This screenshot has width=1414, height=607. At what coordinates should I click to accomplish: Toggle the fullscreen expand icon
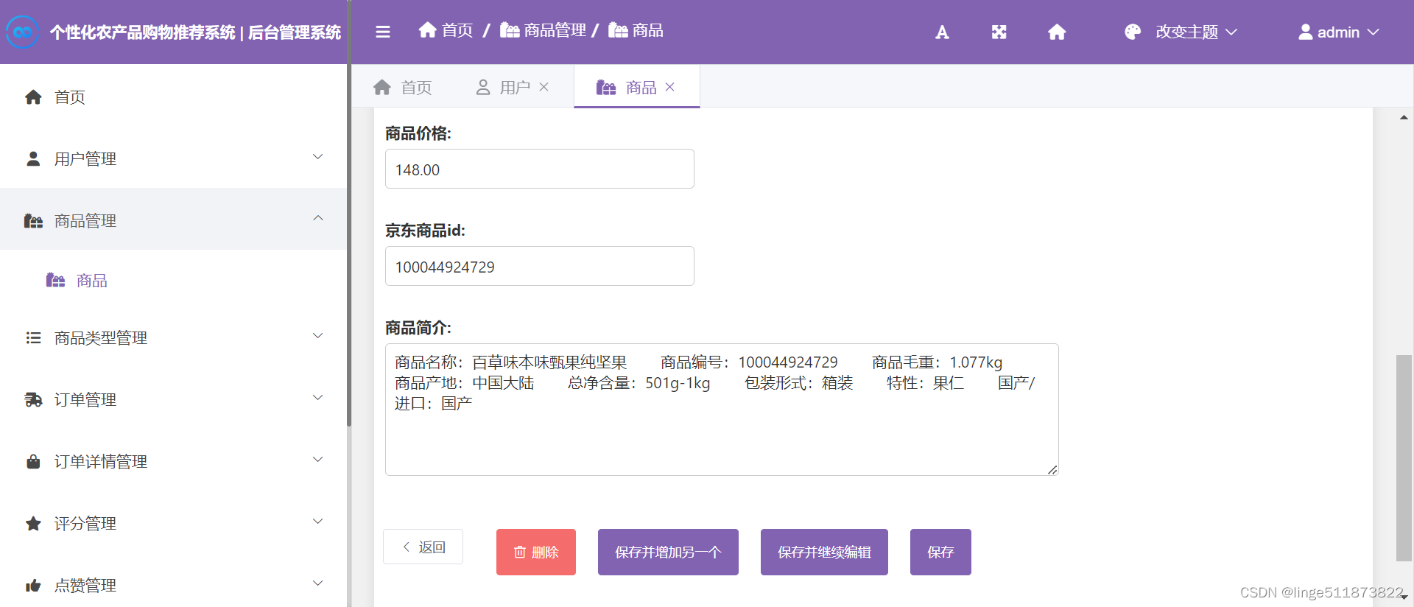click(999, 32)
